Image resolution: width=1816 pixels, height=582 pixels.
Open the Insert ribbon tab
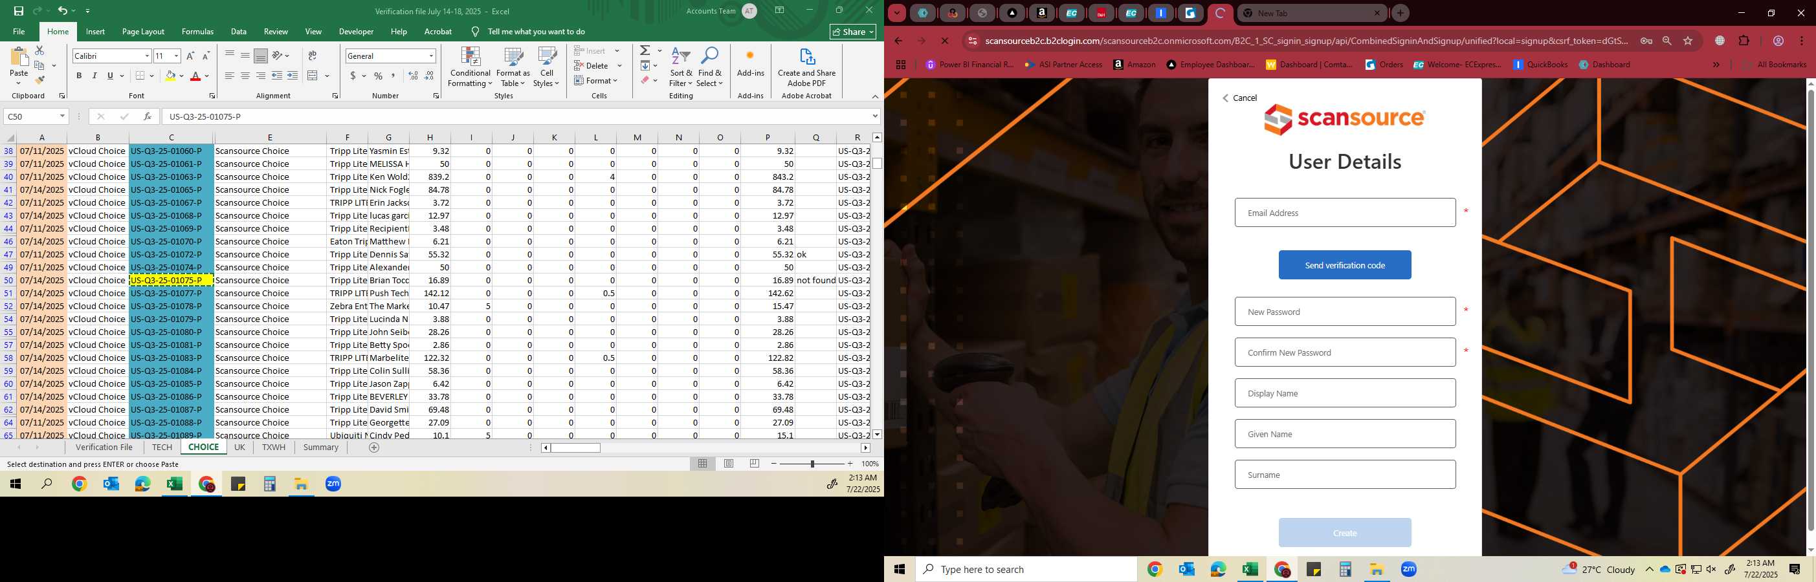(x=95, y=31)
